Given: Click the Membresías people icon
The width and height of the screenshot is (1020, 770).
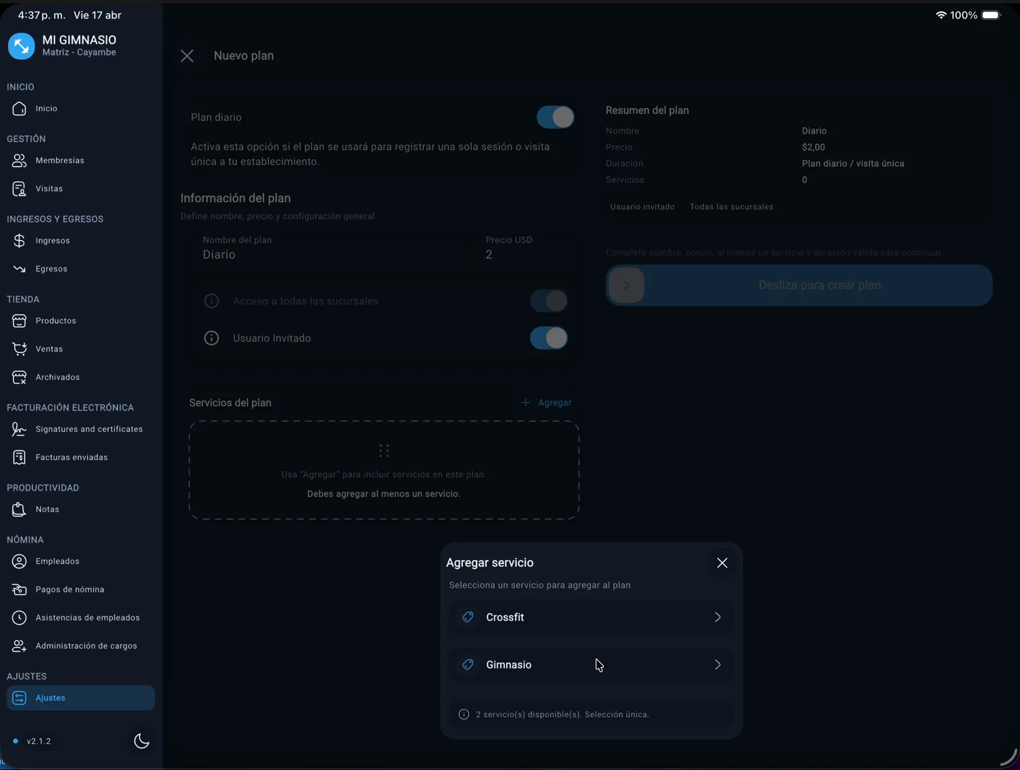Looking at the screenshot, I should pos(19,161).
